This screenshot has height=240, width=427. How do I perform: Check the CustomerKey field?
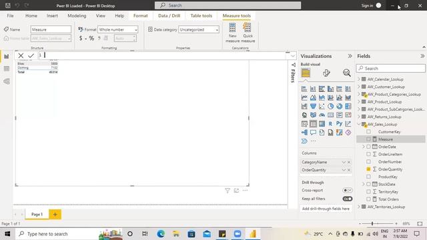pyautogui.click(x=368, y=132)
